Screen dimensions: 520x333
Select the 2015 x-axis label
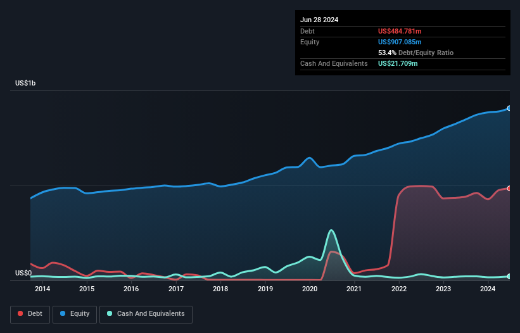87,289
